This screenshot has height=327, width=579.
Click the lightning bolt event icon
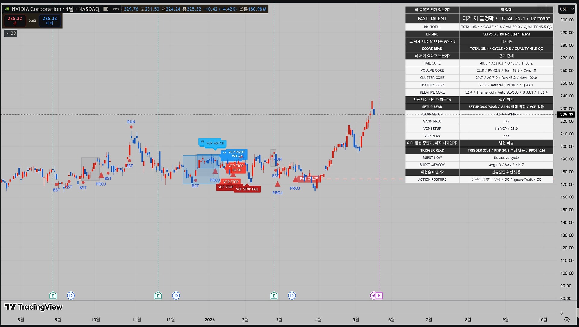373,296
